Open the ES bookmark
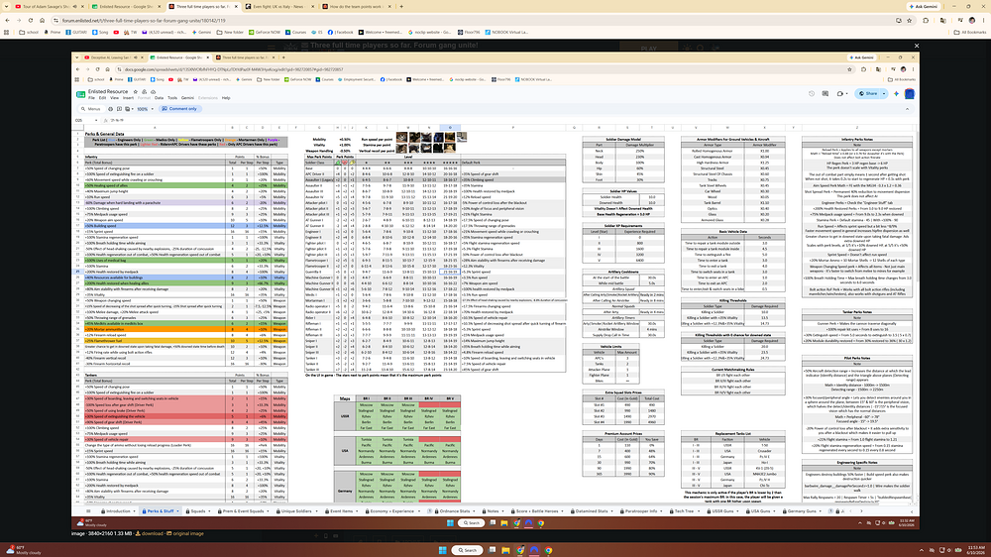The image size is (991, 557). pyautogui.click(x=317, y=32)
